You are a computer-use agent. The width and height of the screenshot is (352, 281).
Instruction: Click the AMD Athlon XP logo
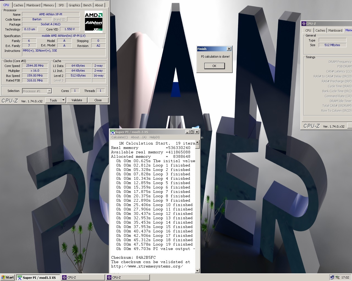[x=94, y=21]
